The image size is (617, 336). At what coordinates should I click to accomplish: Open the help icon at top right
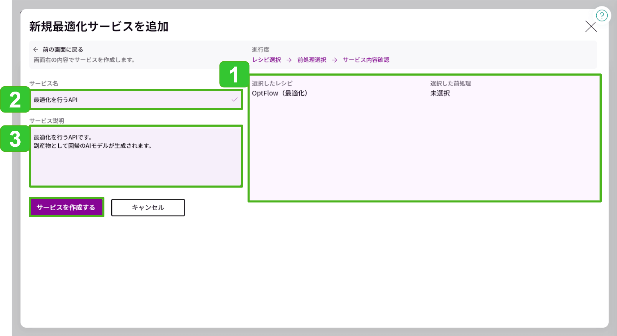[602, 15]
